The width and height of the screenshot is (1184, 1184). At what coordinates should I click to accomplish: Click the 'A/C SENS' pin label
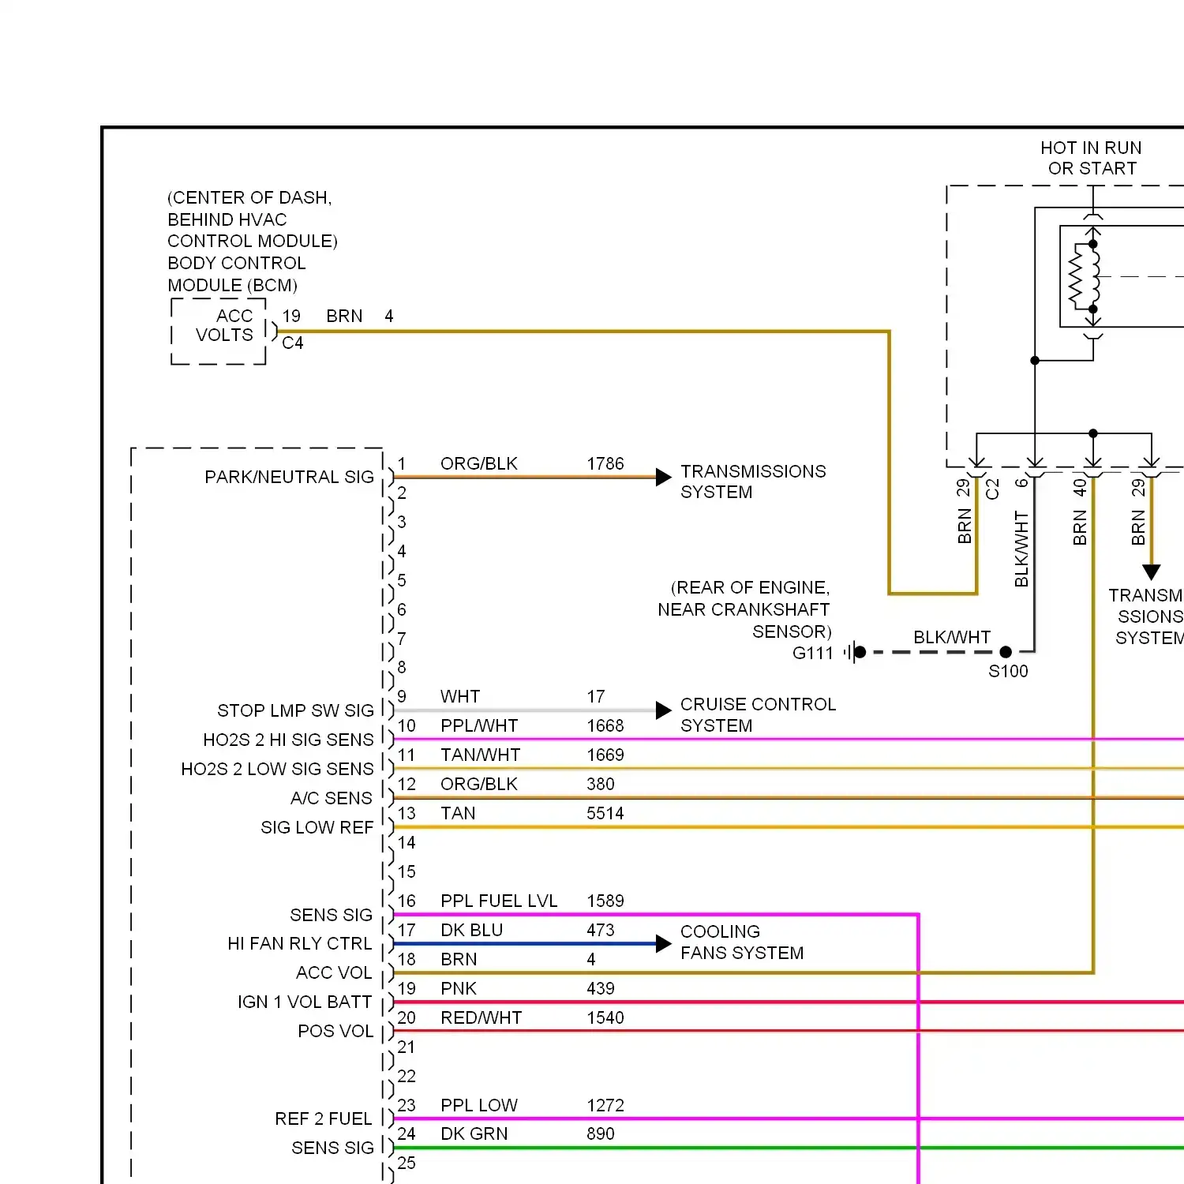pos(332,798)
